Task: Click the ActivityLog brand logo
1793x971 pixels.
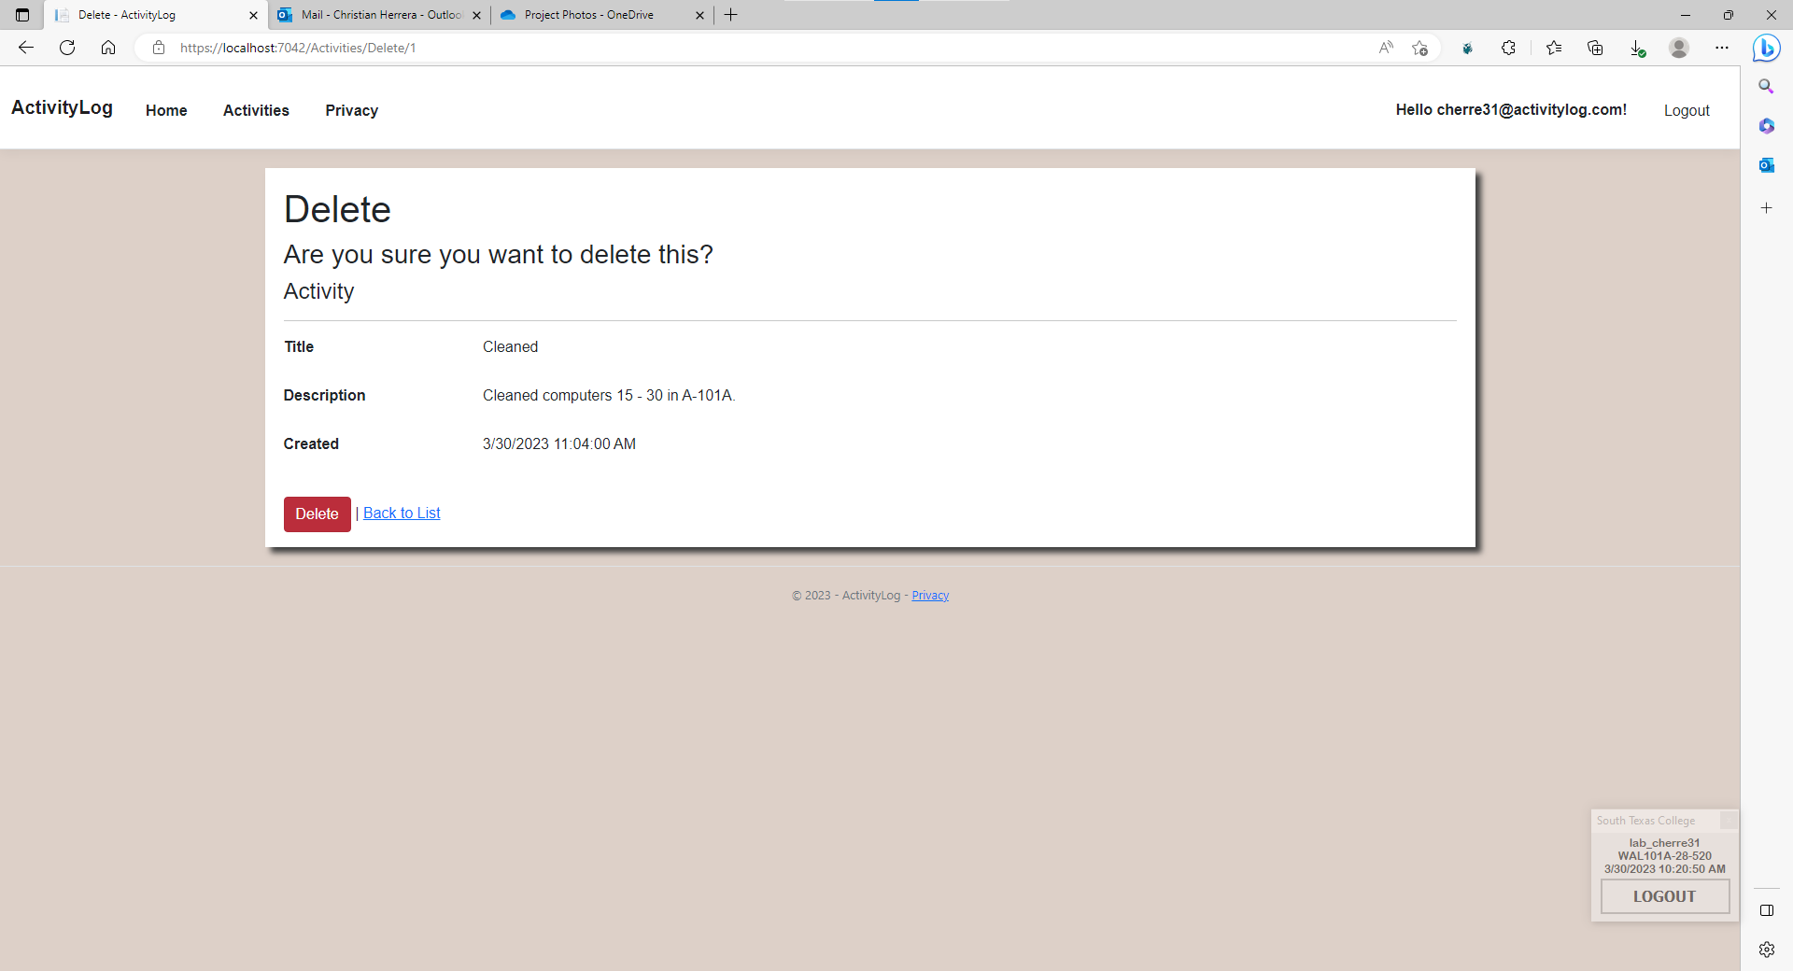Action: pos(62,107)
